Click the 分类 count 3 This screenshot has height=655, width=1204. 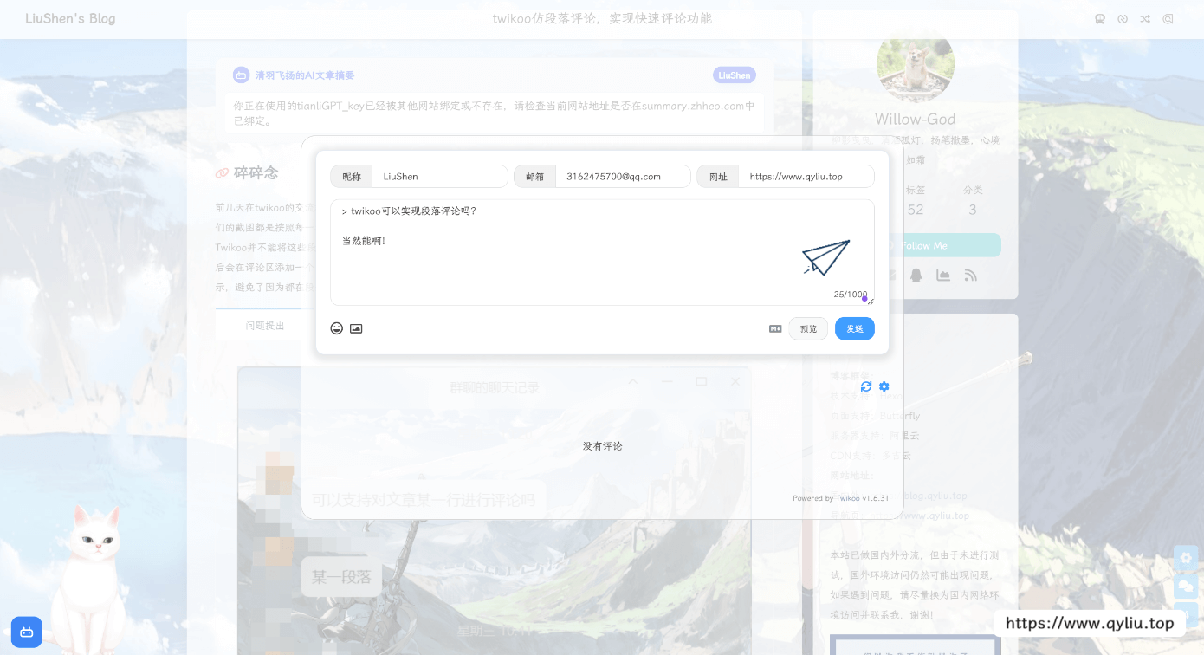tap(973, 210)
